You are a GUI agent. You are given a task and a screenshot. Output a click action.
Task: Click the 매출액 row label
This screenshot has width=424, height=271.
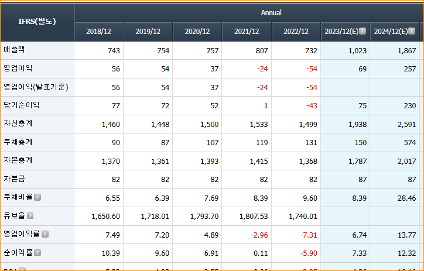tap(14, 50)
